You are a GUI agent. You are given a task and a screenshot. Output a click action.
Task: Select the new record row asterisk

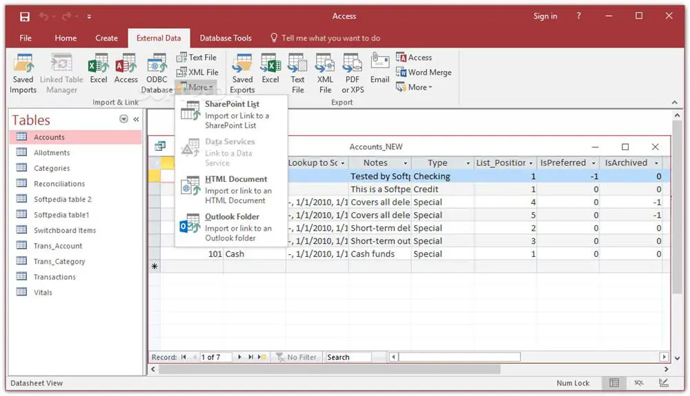pos(155,266)
